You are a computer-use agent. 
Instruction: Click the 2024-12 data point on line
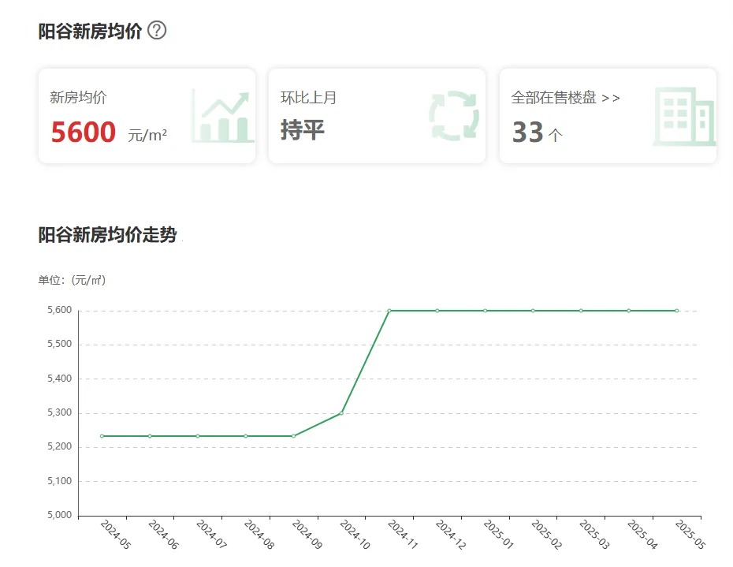click(x=437, y=311)
